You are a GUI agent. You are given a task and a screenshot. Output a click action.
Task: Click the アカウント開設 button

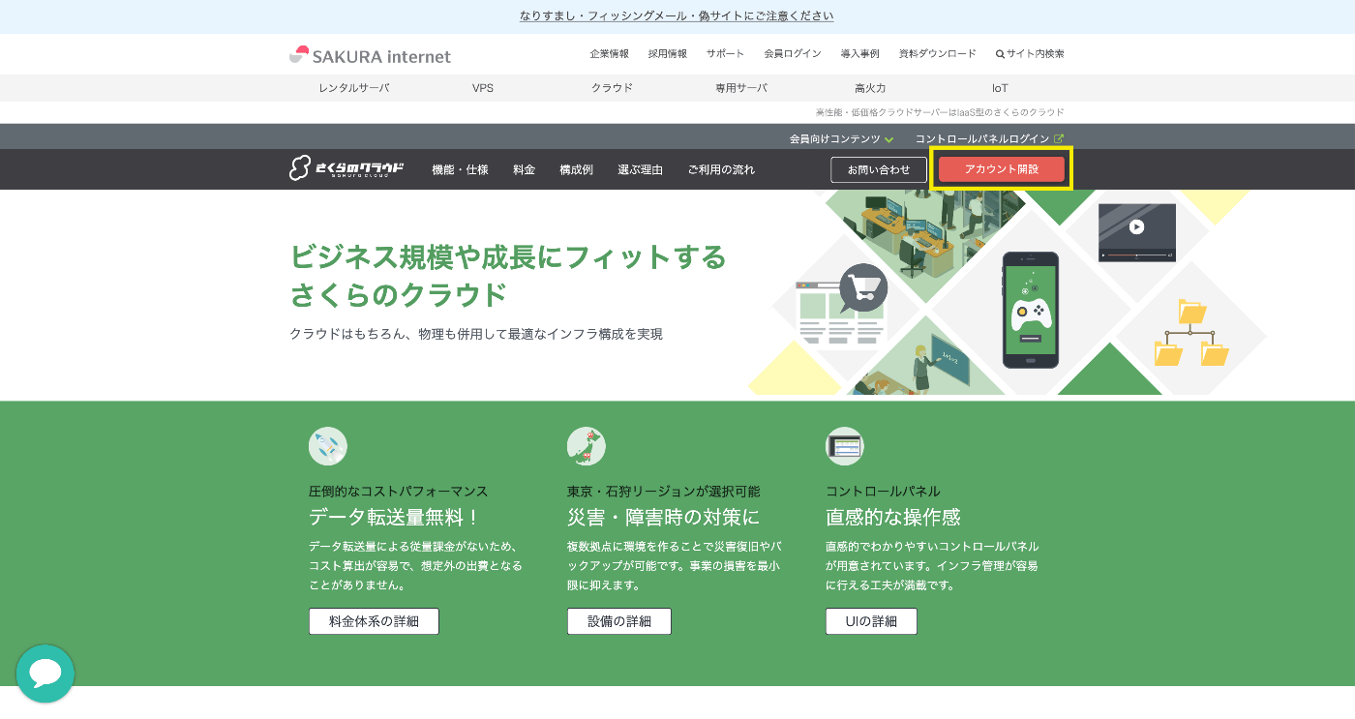pyautogui.click(x=1002, y=169)
